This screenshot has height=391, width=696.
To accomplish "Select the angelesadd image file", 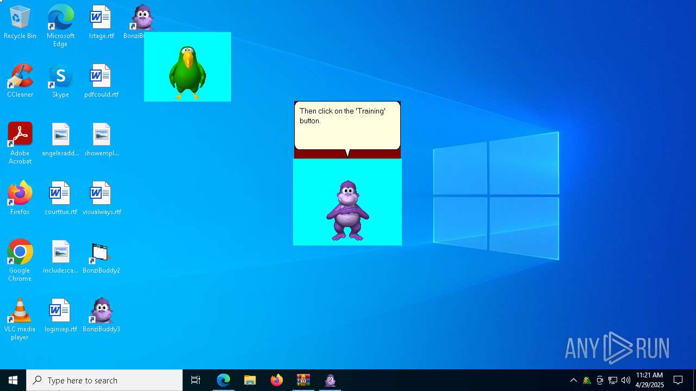I will click(x=60, y=140).
